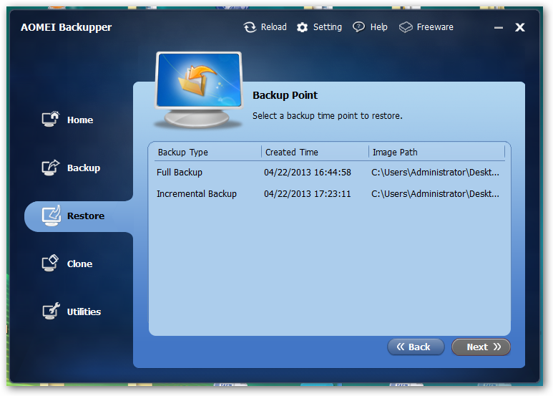
Task: Select the Restore section label
Action: pos(86,216)
